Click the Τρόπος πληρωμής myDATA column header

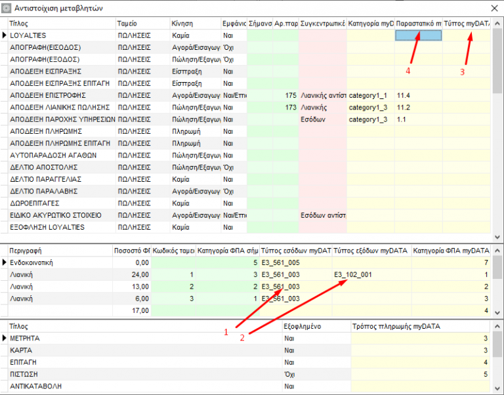coord(421,327)
